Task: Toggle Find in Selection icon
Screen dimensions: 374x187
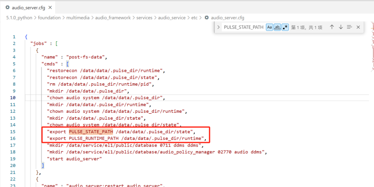Action: click(349, 27)
